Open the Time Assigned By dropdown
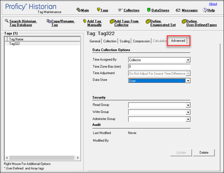This screenshot has height=173, width=224. (x=188, y=60)
